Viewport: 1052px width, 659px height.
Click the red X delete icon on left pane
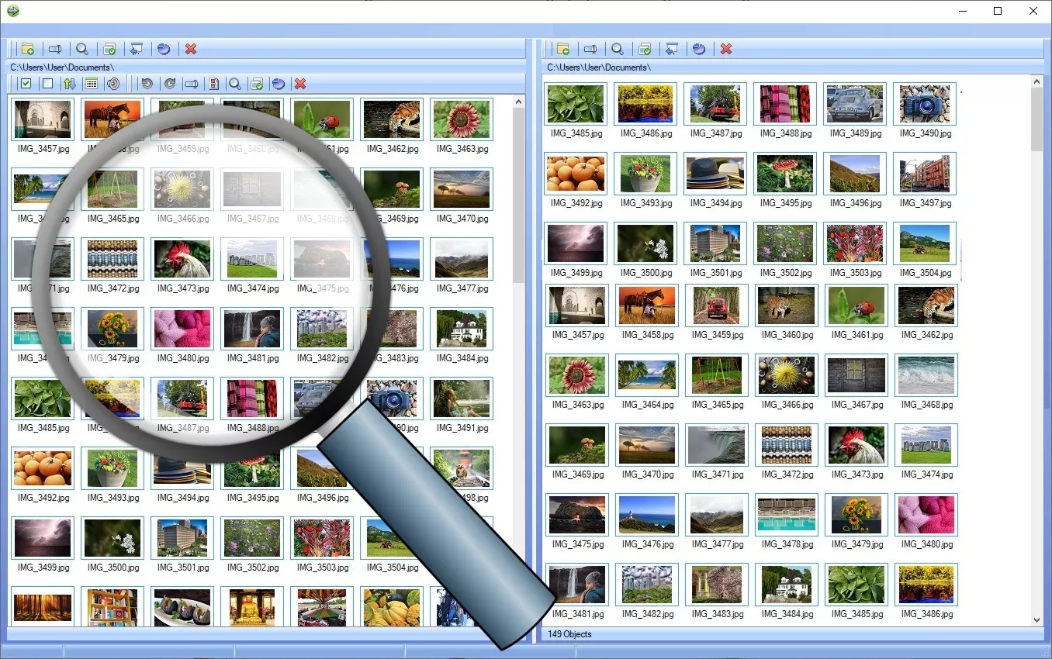[191, 49]
